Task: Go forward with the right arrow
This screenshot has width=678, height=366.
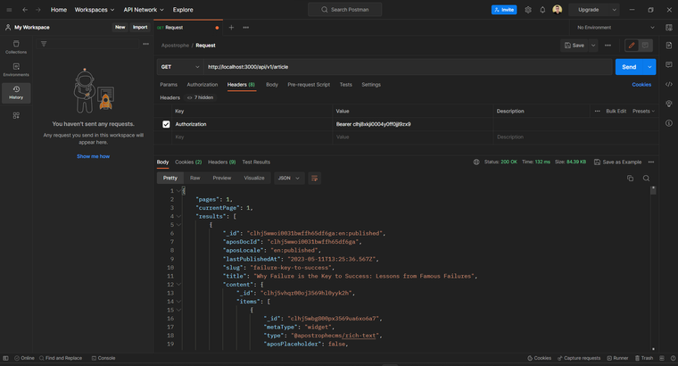Action: pyautogui.click(x=38, y=10)
